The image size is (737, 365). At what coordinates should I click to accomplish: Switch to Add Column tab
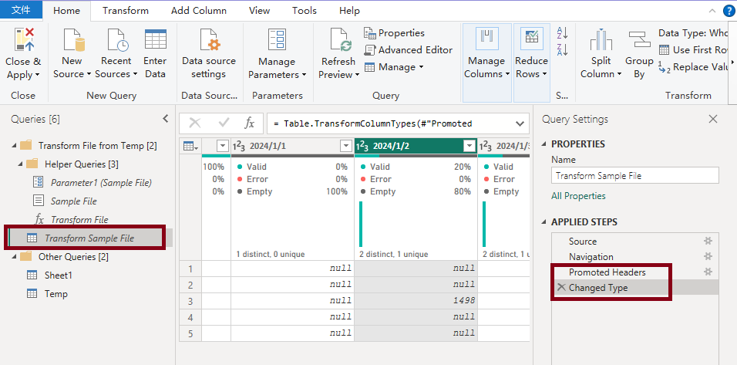point(199,10)
